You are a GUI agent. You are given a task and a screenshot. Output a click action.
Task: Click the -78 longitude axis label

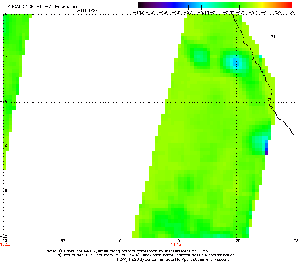coord(237,241)
